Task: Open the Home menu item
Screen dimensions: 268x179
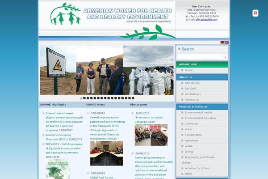Action: click(188, 70)
